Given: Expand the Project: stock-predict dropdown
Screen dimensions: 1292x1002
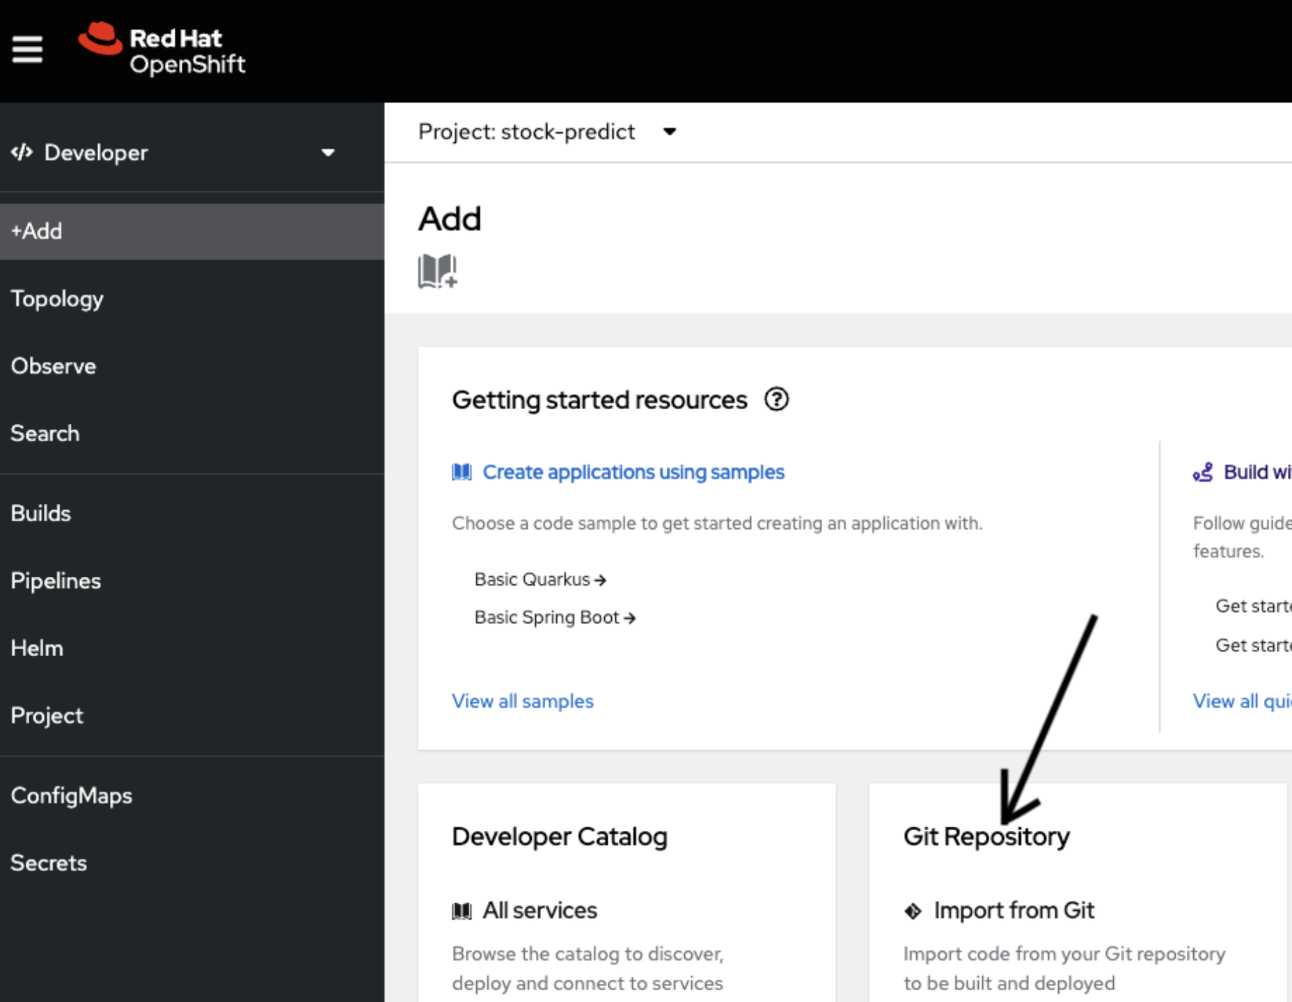Looking at the screenshot, I should point(547,132).
